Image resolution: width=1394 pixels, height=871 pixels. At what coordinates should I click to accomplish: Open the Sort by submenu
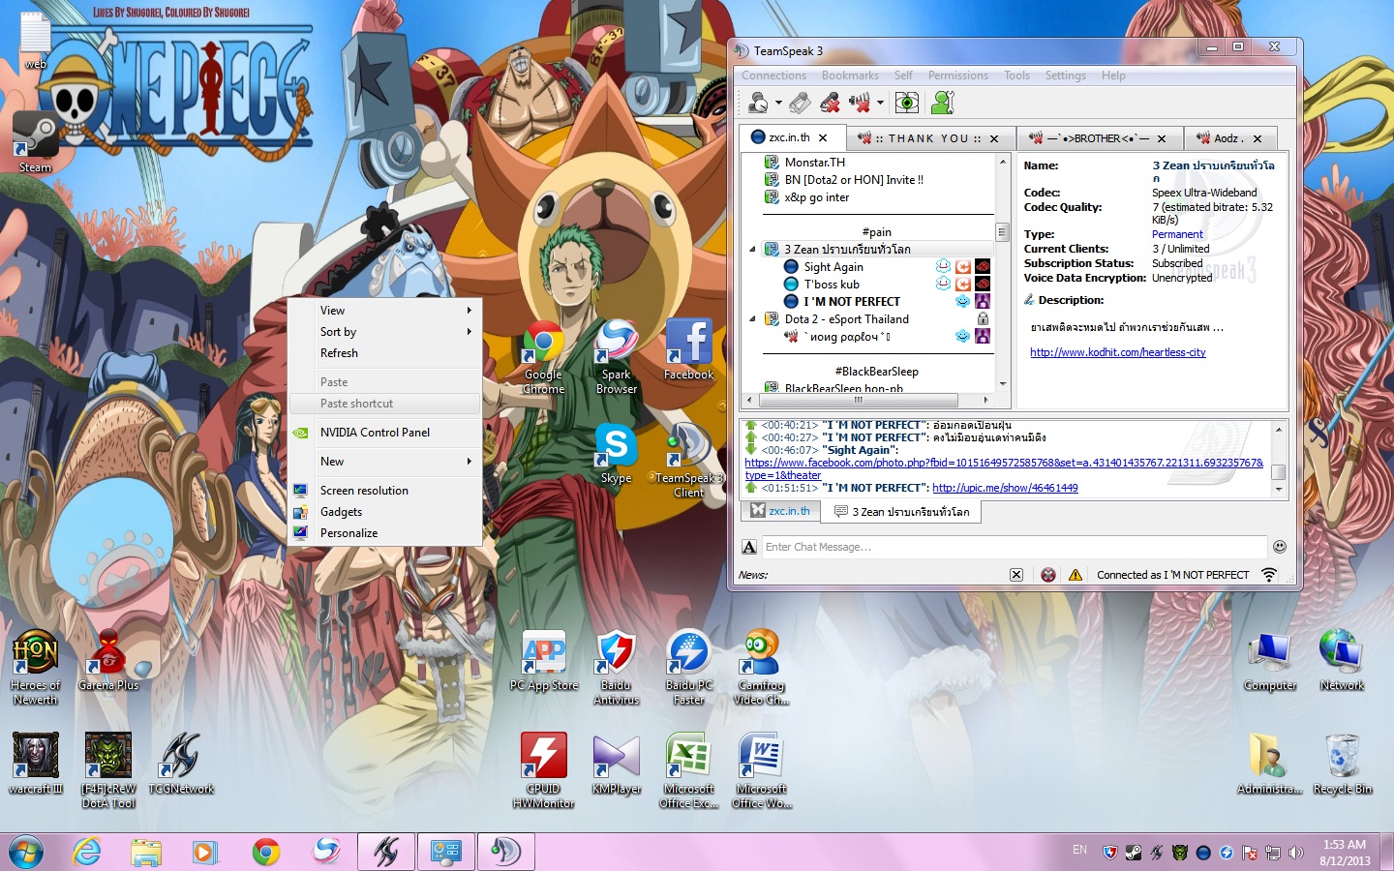385,332
